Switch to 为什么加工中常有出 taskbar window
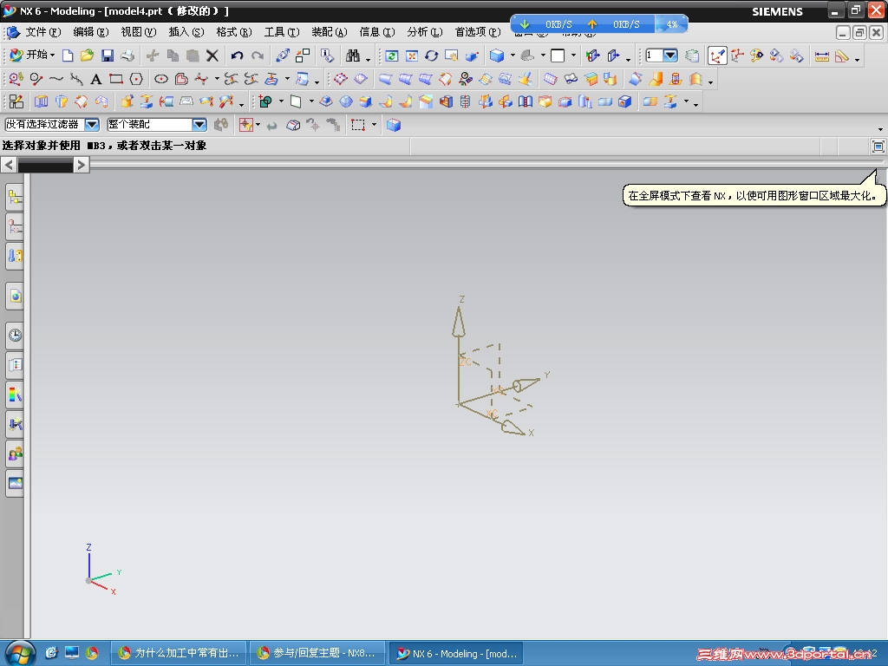Viewport: 888px width, 666px height. coord(179,653)
